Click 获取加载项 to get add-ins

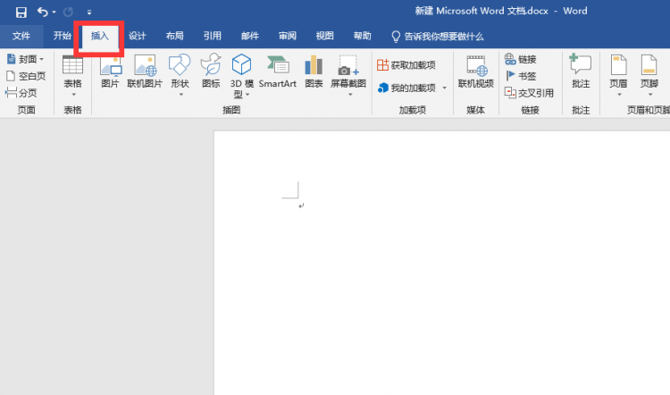(406, 65)
